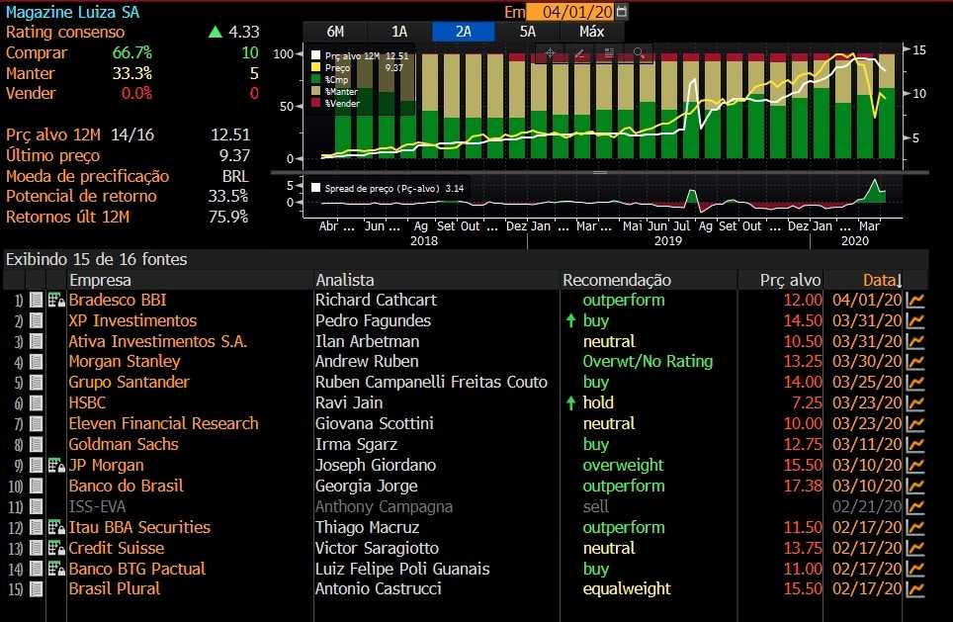The image size is (953, 622).
Task: Open the Banco BTG Pactual firm link
Action: pyautogui.click(x=136, y=569)
